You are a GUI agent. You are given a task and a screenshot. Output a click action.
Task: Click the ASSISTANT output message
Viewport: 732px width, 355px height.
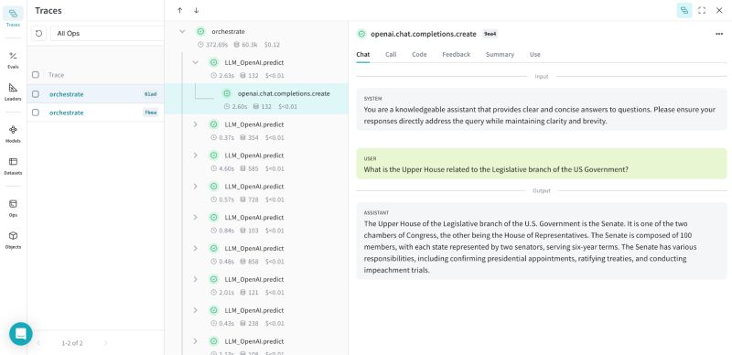click(x=542, y=241)
